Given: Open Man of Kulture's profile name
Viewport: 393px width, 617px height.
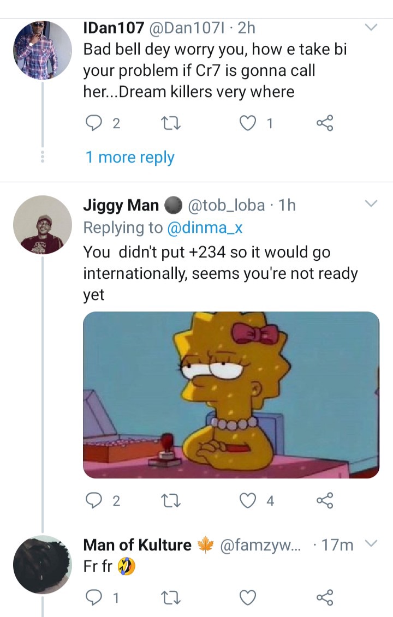Looking at the screenshot, I should coord(137,545).
